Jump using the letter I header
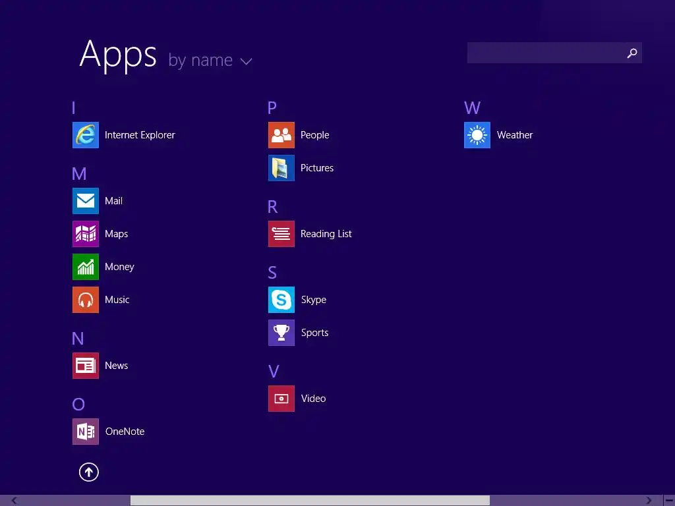Image resolution: width=675 pixels, height=506 pixels. pyautogui.click(x=74, y=107)
